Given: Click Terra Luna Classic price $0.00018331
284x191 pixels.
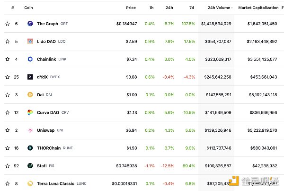Looking at the screenshot, I should pos(124,183).
